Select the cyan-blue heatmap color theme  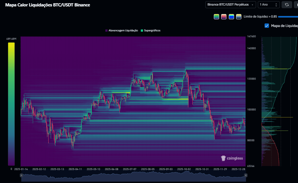coord(231,17)
